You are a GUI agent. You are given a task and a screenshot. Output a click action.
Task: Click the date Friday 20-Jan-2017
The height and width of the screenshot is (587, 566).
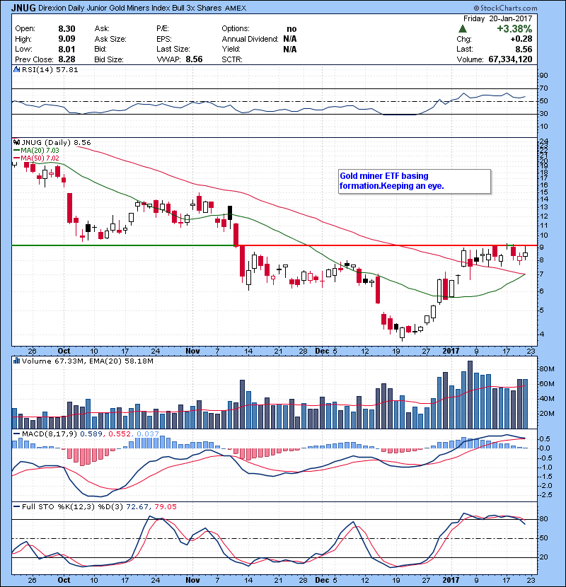(497, 18)
